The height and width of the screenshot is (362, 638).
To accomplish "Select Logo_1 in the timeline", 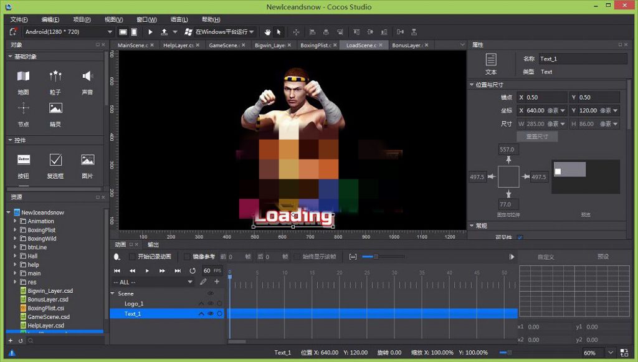I will pos(134,304).
